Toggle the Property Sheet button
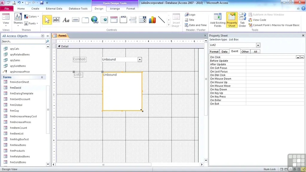This screenshot has width=306, height=172. (x=232, y=20)
